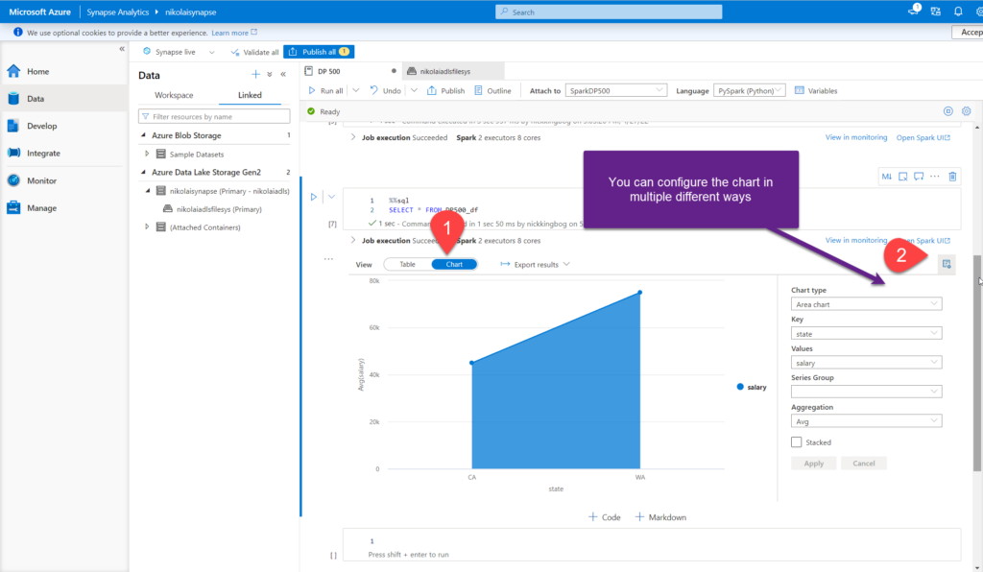Click the WA data point on the chart

click(x=640, y=293)
